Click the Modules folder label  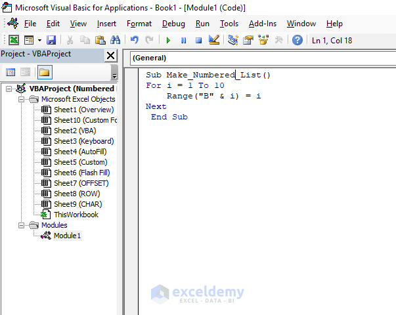[55, 225]
